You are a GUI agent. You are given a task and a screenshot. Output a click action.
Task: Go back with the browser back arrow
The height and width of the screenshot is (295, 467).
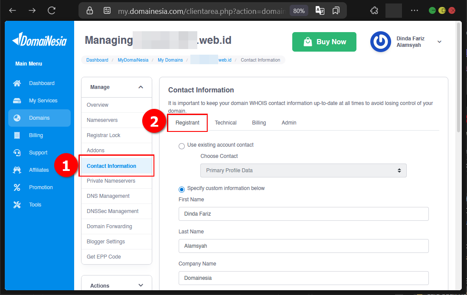(x=13, y=11)
